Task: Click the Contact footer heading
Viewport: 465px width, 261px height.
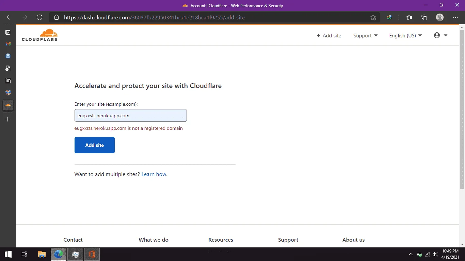Action: [x=73, y=240]
